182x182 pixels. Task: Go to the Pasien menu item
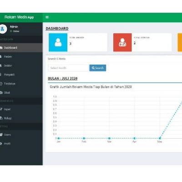(21, 56)
